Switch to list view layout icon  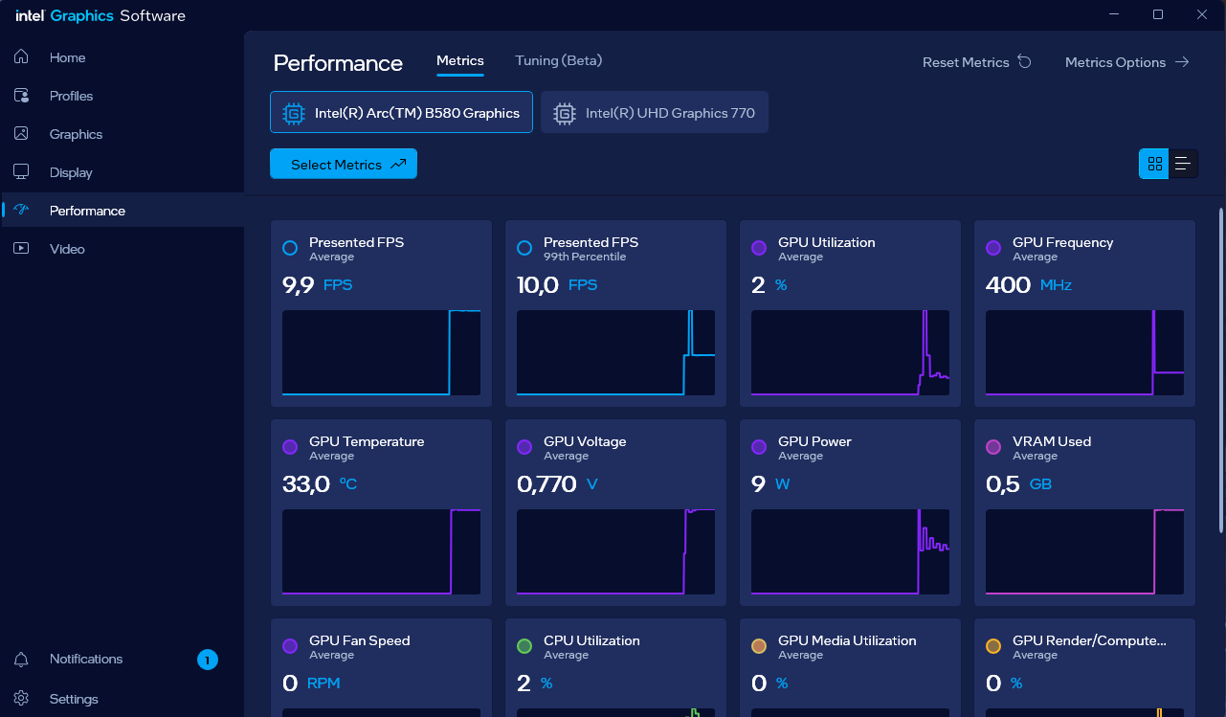click(x=1183, y=164)
